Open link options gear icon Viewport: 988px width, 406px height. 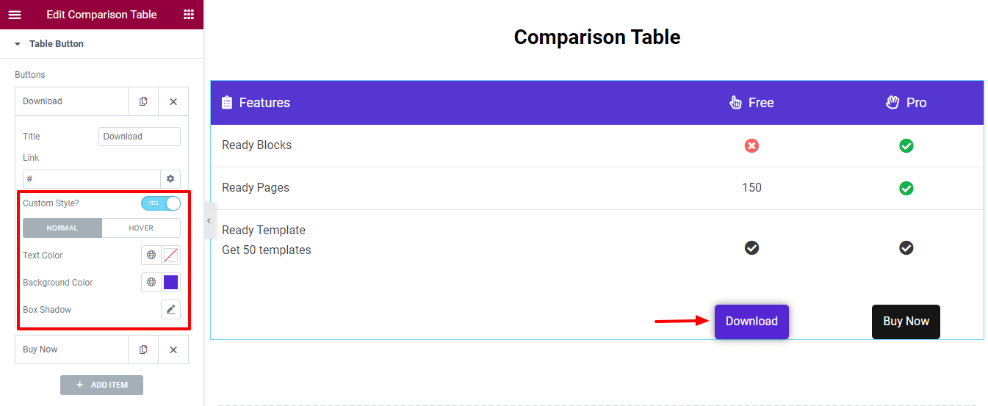click(170, 179)
